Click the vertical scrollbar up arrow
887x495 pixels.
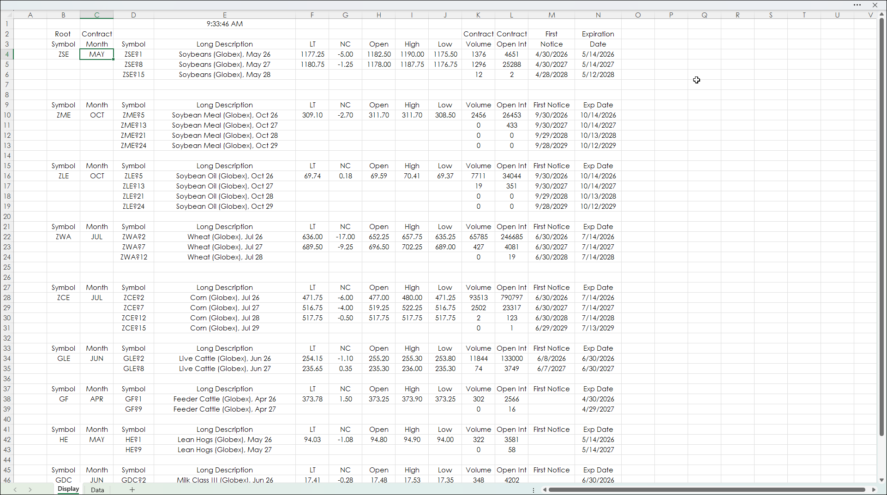[881, 15]
